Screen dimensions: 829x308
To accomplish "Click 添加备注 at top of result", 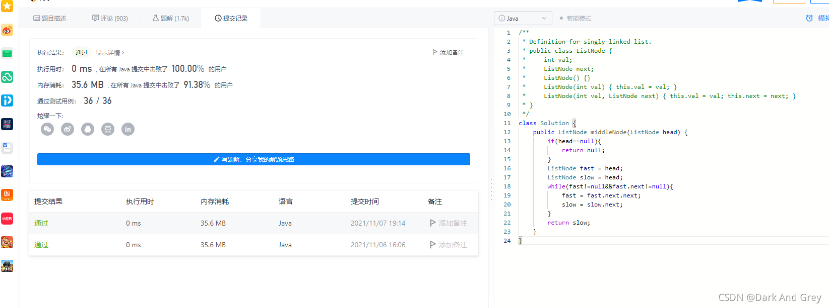I will tap(449, 52).
